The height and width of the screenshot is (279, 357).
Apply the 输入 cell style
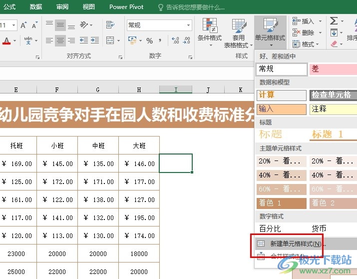point(282,109)
